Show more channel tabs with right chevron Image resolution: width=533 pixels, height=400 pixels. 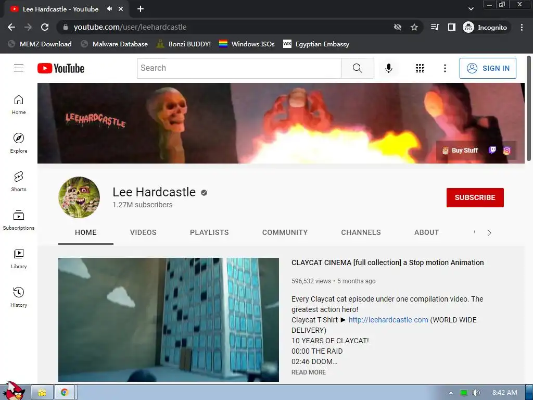pyautogui.click(x=489, y=233)
